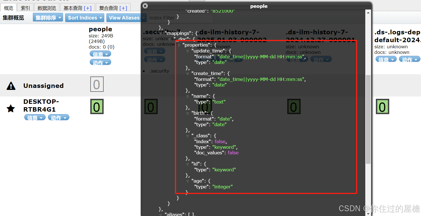This screenshot has height=216, width=421.
Task: Open the 数据浏览 tab
Action: [x=47, y=8]
